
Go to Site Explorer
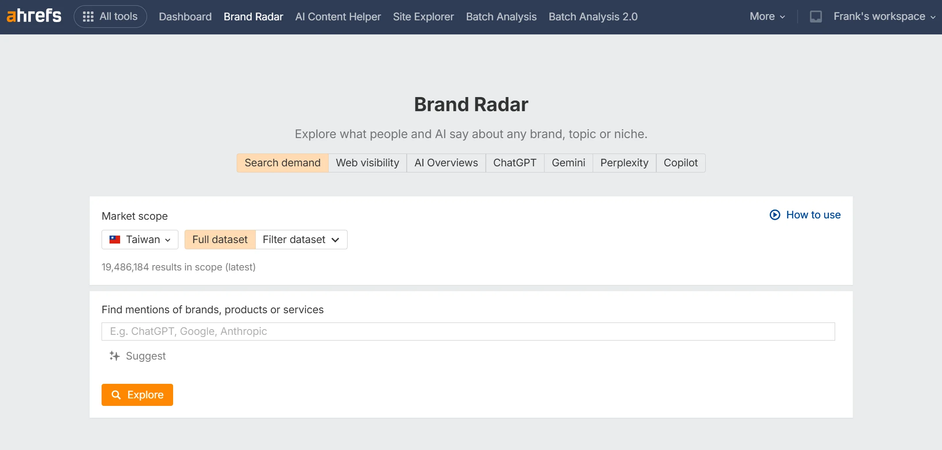coord(423,17)
